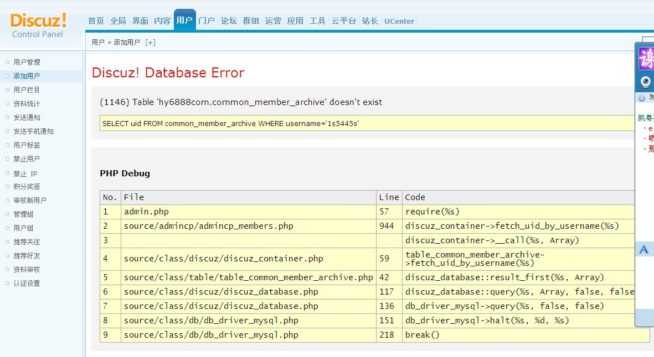Open 禁止 IP in the sidebar
654x357 pixels.
click(25, 174)
